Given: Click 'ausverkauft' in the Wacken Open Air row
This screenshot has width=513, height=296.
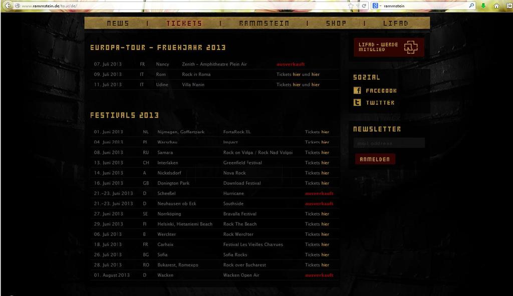Looking at the screenshot, I should (319, 275).
